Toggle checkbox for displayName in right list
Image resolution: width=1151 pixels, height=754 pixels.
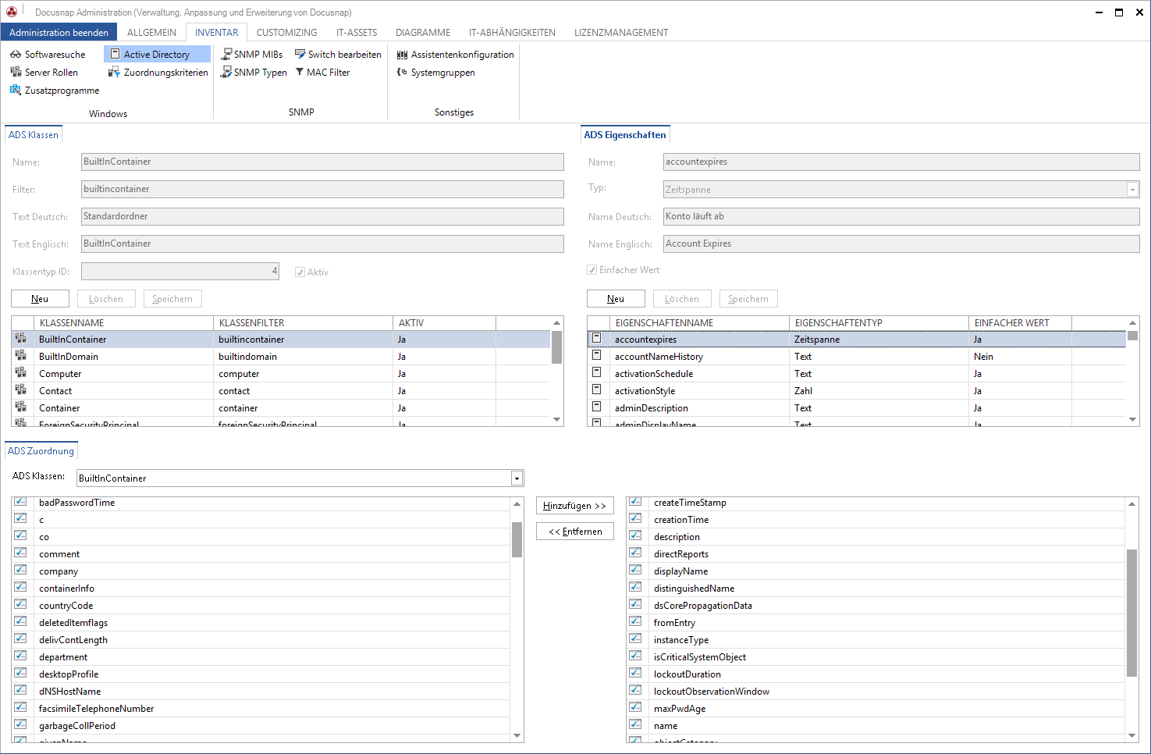point(635,570)
